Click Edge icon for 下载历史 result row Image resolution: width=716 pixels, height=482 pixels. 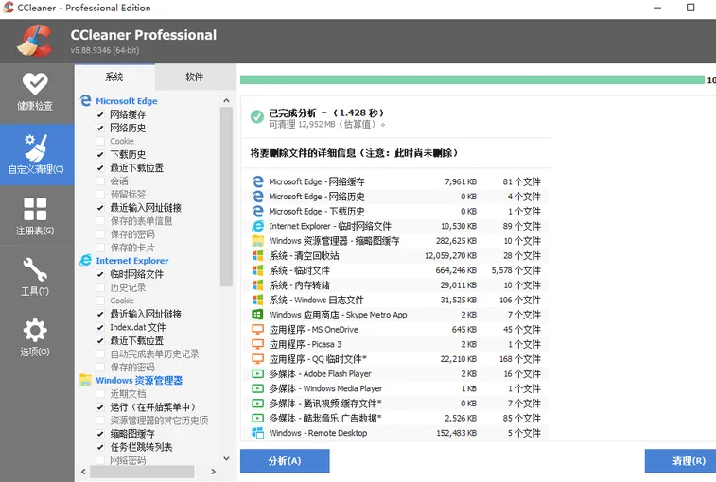click(257, 211)
